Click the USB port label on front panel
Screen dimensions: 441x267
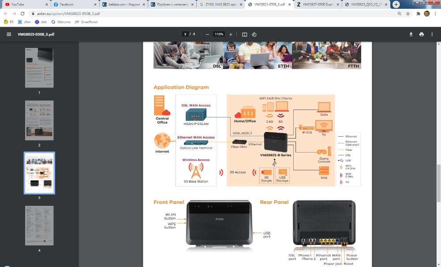[267, 235]
